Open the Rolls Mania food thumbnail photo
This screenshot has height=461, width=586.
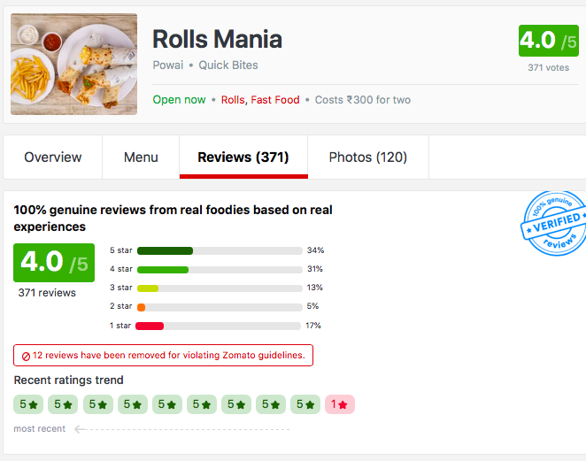point(74,65)
